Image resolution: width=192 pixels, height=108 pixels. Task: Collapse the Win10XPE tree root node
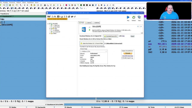(x=48, y=24)
